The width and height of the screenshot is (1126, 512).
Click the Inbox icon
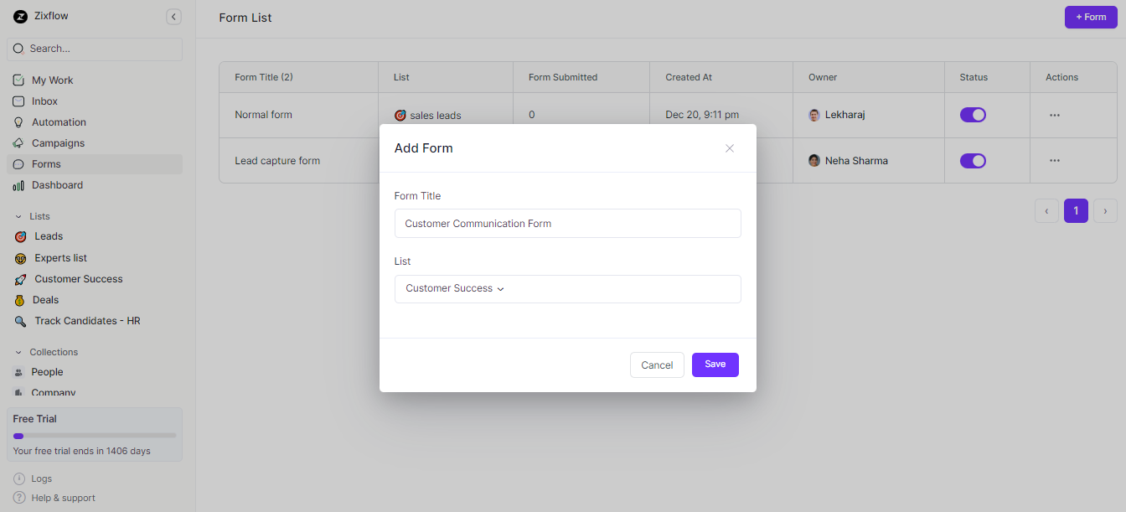click(x=18, y=101)
